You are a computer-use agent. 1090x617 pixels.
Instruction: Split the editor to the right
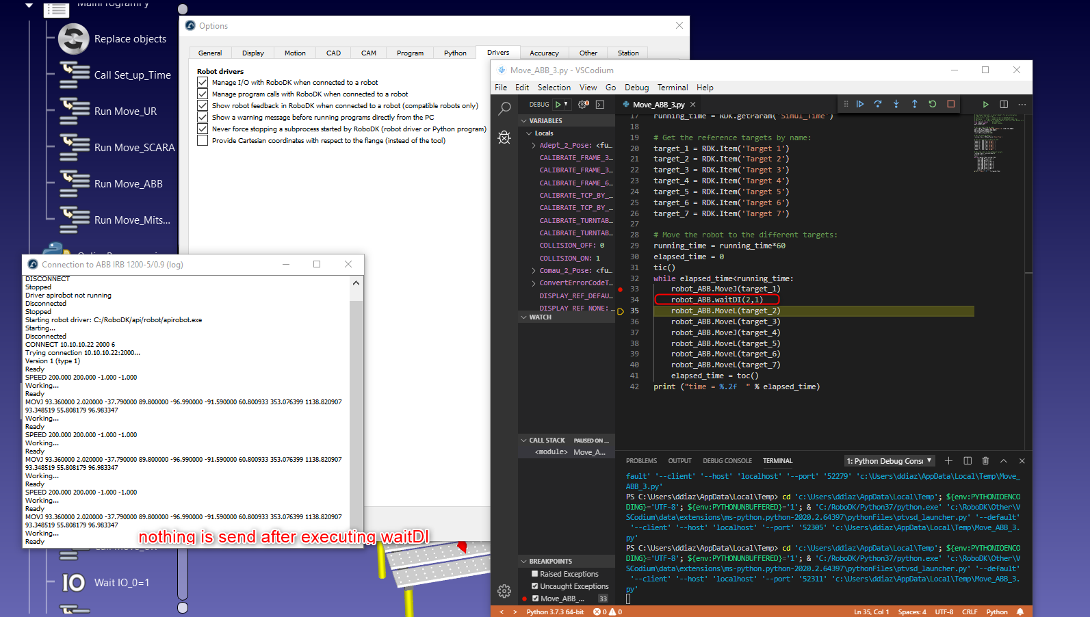tap(1004, 105)
